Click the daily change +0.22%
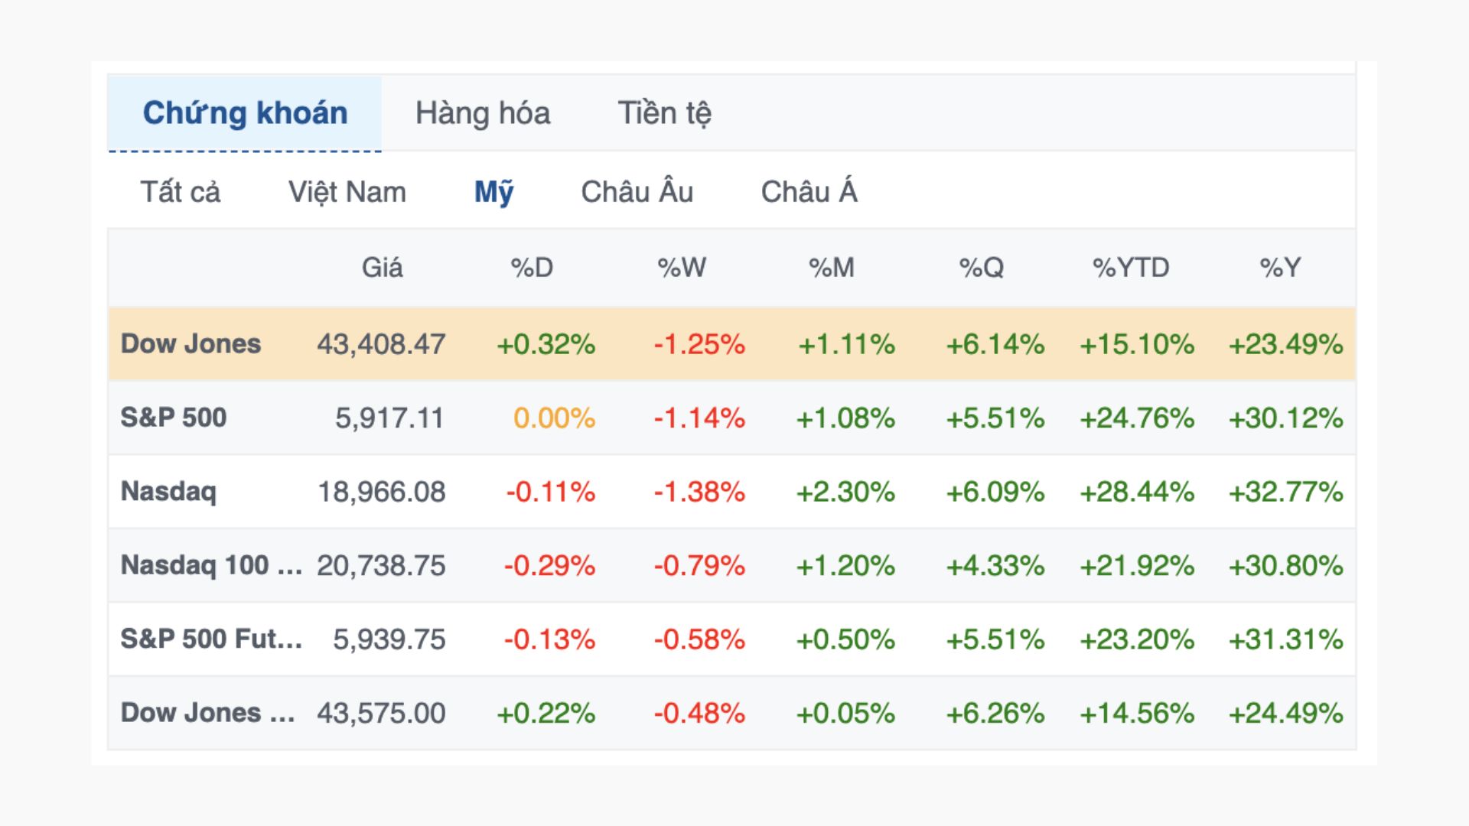 pos(546,714)
